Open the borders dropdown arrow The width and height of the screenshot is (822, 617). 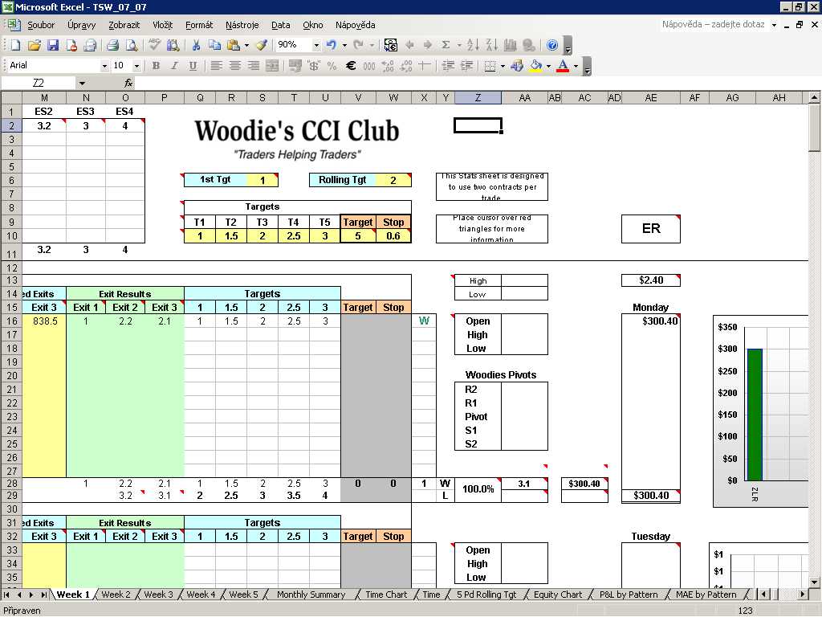pyautogui.click(x=503, y=66)
